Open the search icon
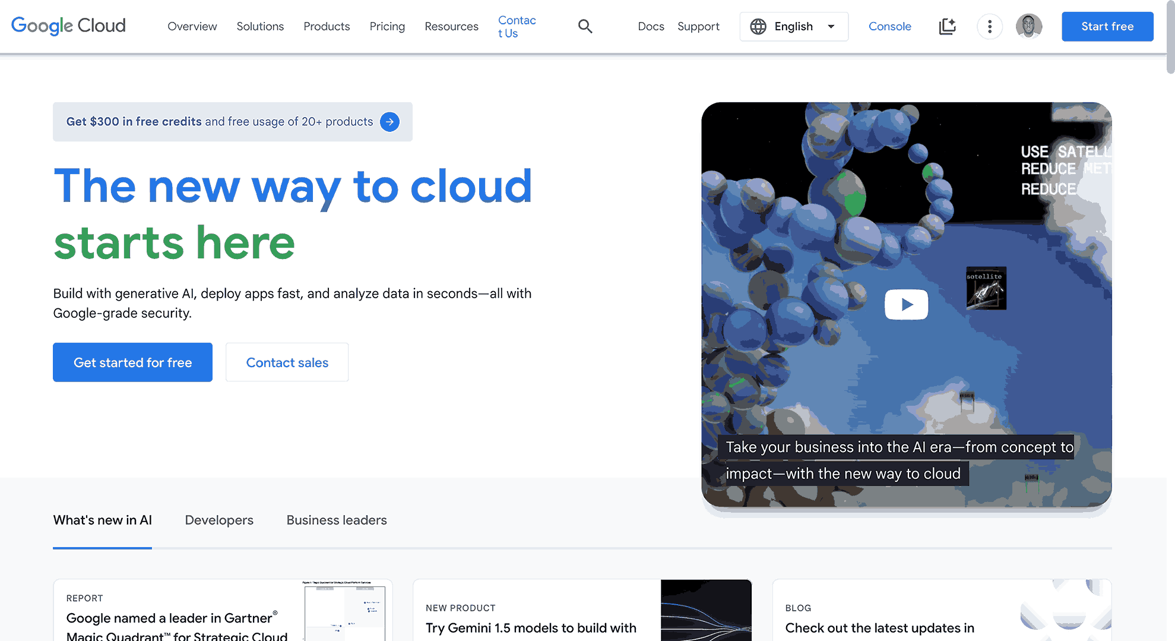The height and width of the screenshot is (641, 1175). click(x=585, y=26)
